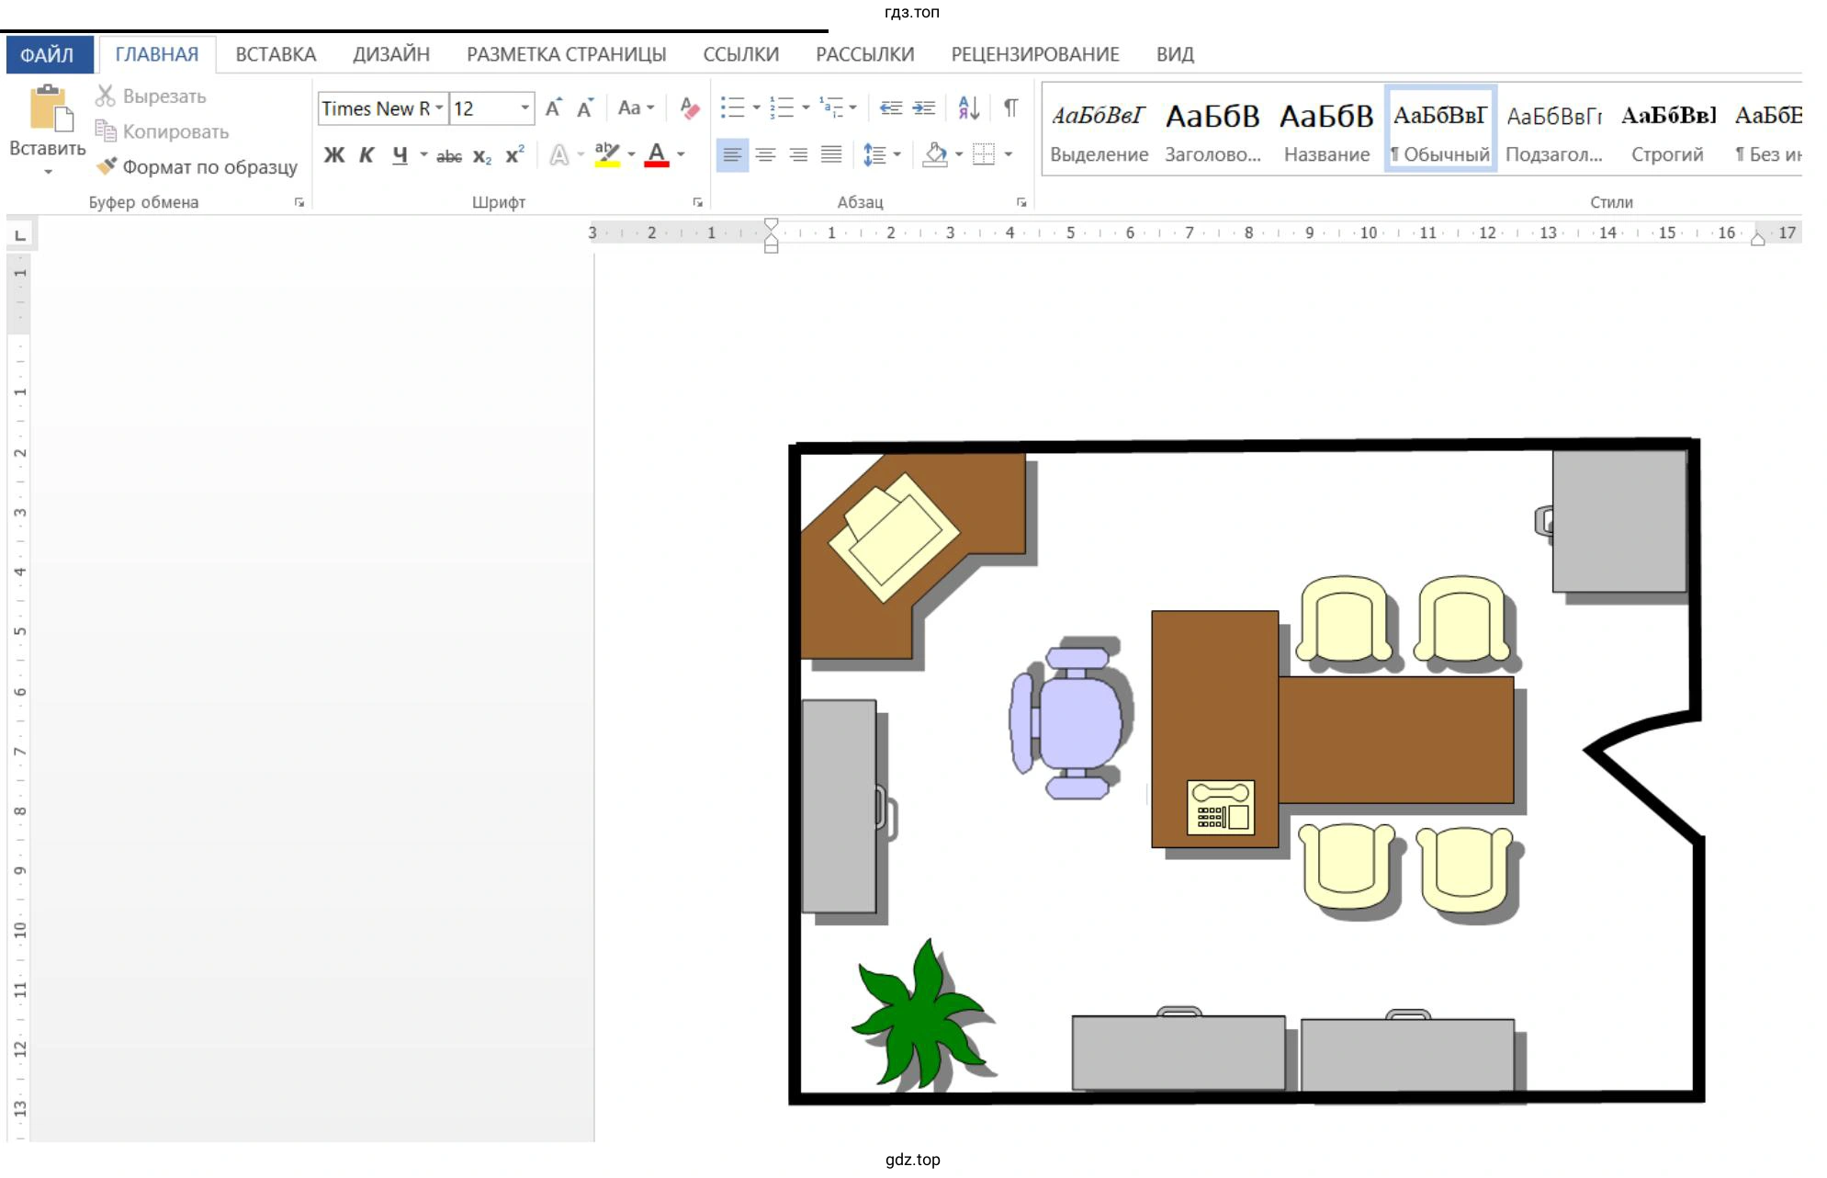Switch to the РЕЦЕНЗИРОВАНИЕ tab

1035,54
